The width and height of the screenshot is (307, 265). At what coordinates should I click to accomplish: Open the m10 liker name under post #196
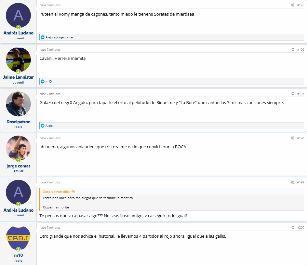coord(48,82)
